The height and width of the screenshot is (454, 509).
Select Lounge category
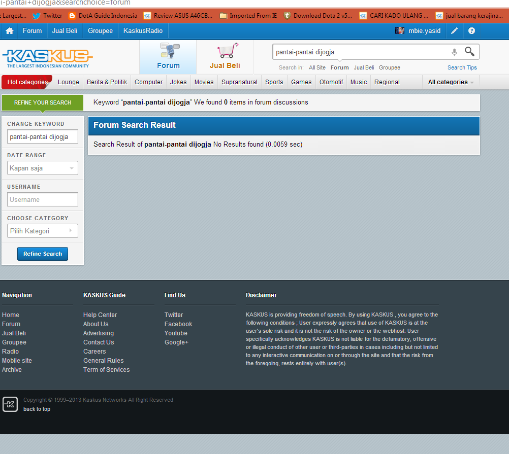tap(68, 82)
